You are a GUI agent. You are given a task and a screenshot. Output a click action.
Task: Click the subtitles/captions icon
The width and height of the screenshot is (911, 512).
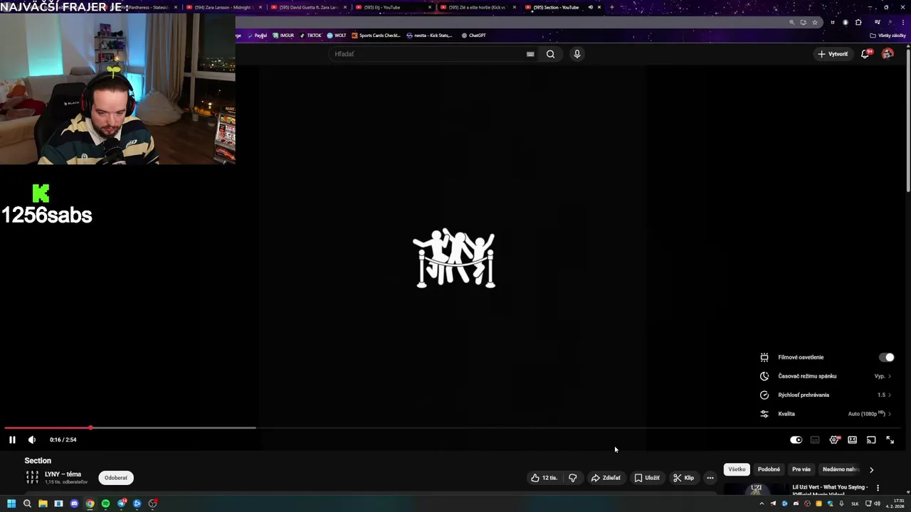(x=815, y=440)
